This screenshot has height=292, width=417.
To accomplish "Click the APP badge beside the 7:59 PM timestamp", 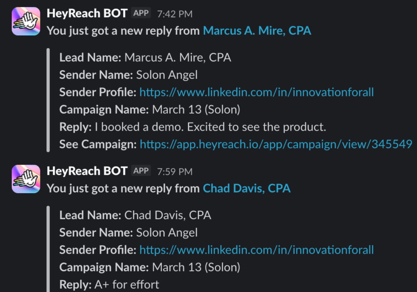I will click(141, 171).
